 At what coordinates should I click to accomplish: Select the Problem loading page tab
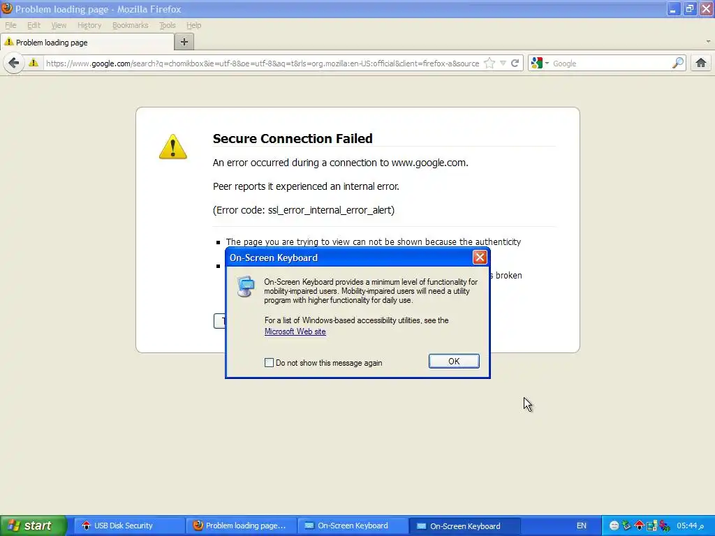(87, 43)
